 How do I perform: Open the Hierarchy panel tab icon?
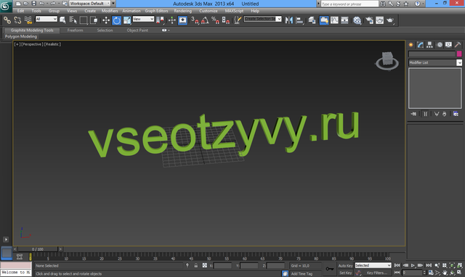click(x=429, y=45)
